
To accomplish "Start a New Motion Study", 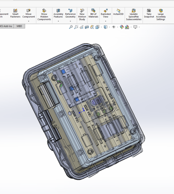I will tap(82, 14).
